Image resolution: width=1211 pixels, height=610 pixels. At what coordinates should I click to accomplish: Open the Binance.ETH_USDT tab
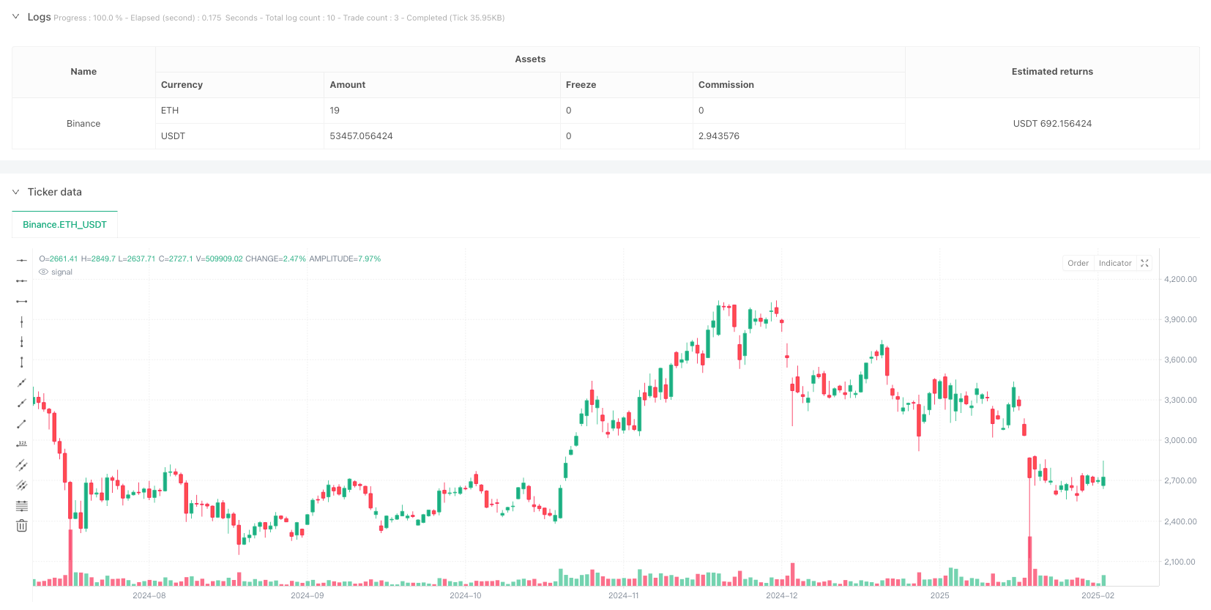64,225
